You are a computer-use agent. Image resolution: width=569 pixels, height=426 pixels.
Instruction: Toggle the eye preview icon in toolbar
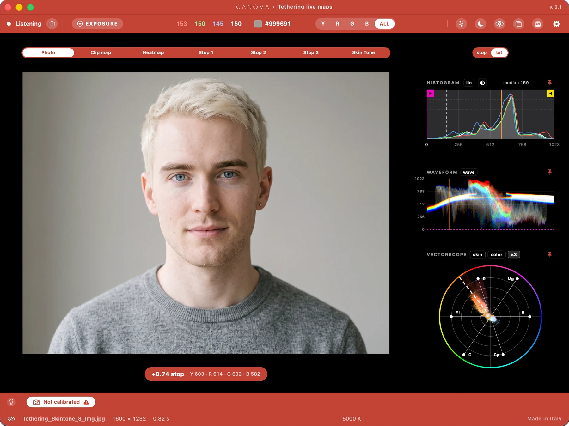(499, 24)
